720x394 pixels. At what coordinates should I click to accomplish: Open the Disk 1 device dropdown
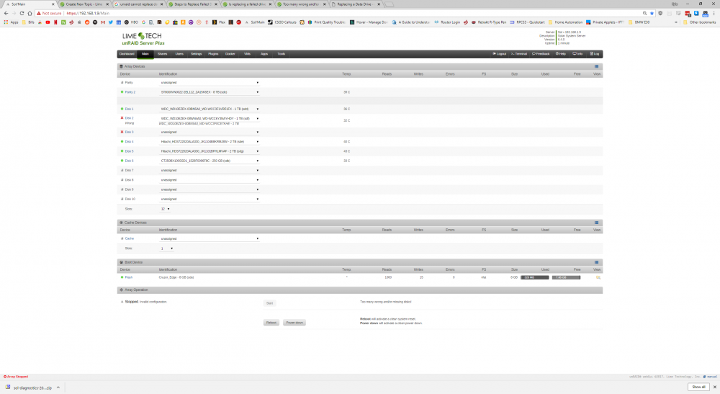click(210, 109)
